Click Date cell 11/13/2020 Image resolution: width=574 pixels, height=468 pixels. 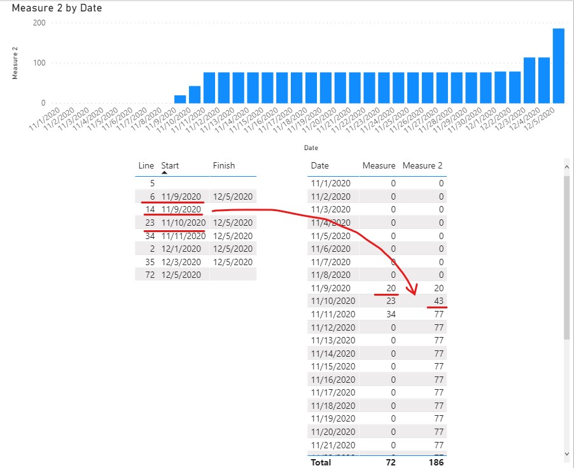click(x=333, y=340)
